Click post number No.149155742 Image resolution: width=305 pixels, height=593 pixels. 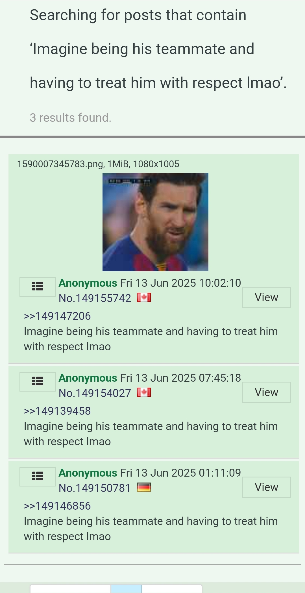[x=95, y=298]
